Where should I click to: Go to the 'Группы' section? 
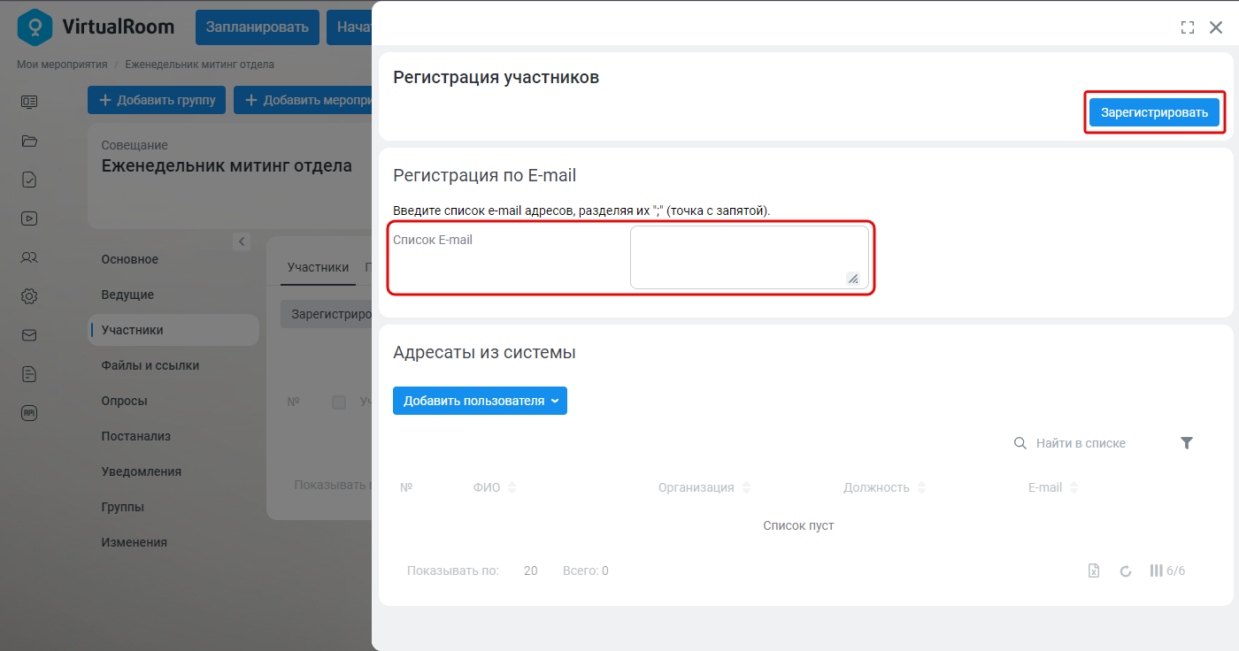[123, 507]
